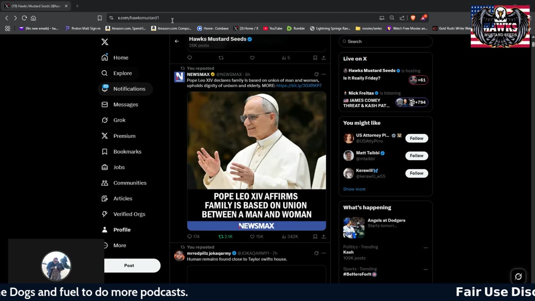Open Premium in the sidebar
The image size is (535, 301).
pos(118,136)
